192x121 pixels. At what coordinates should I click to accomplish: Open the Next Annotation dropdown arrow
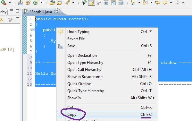139,3
